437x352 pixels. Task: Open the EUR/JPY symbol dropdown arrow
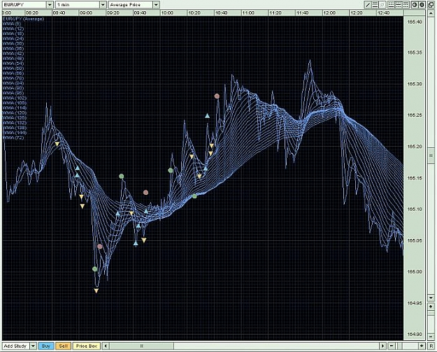coord(50,5)
